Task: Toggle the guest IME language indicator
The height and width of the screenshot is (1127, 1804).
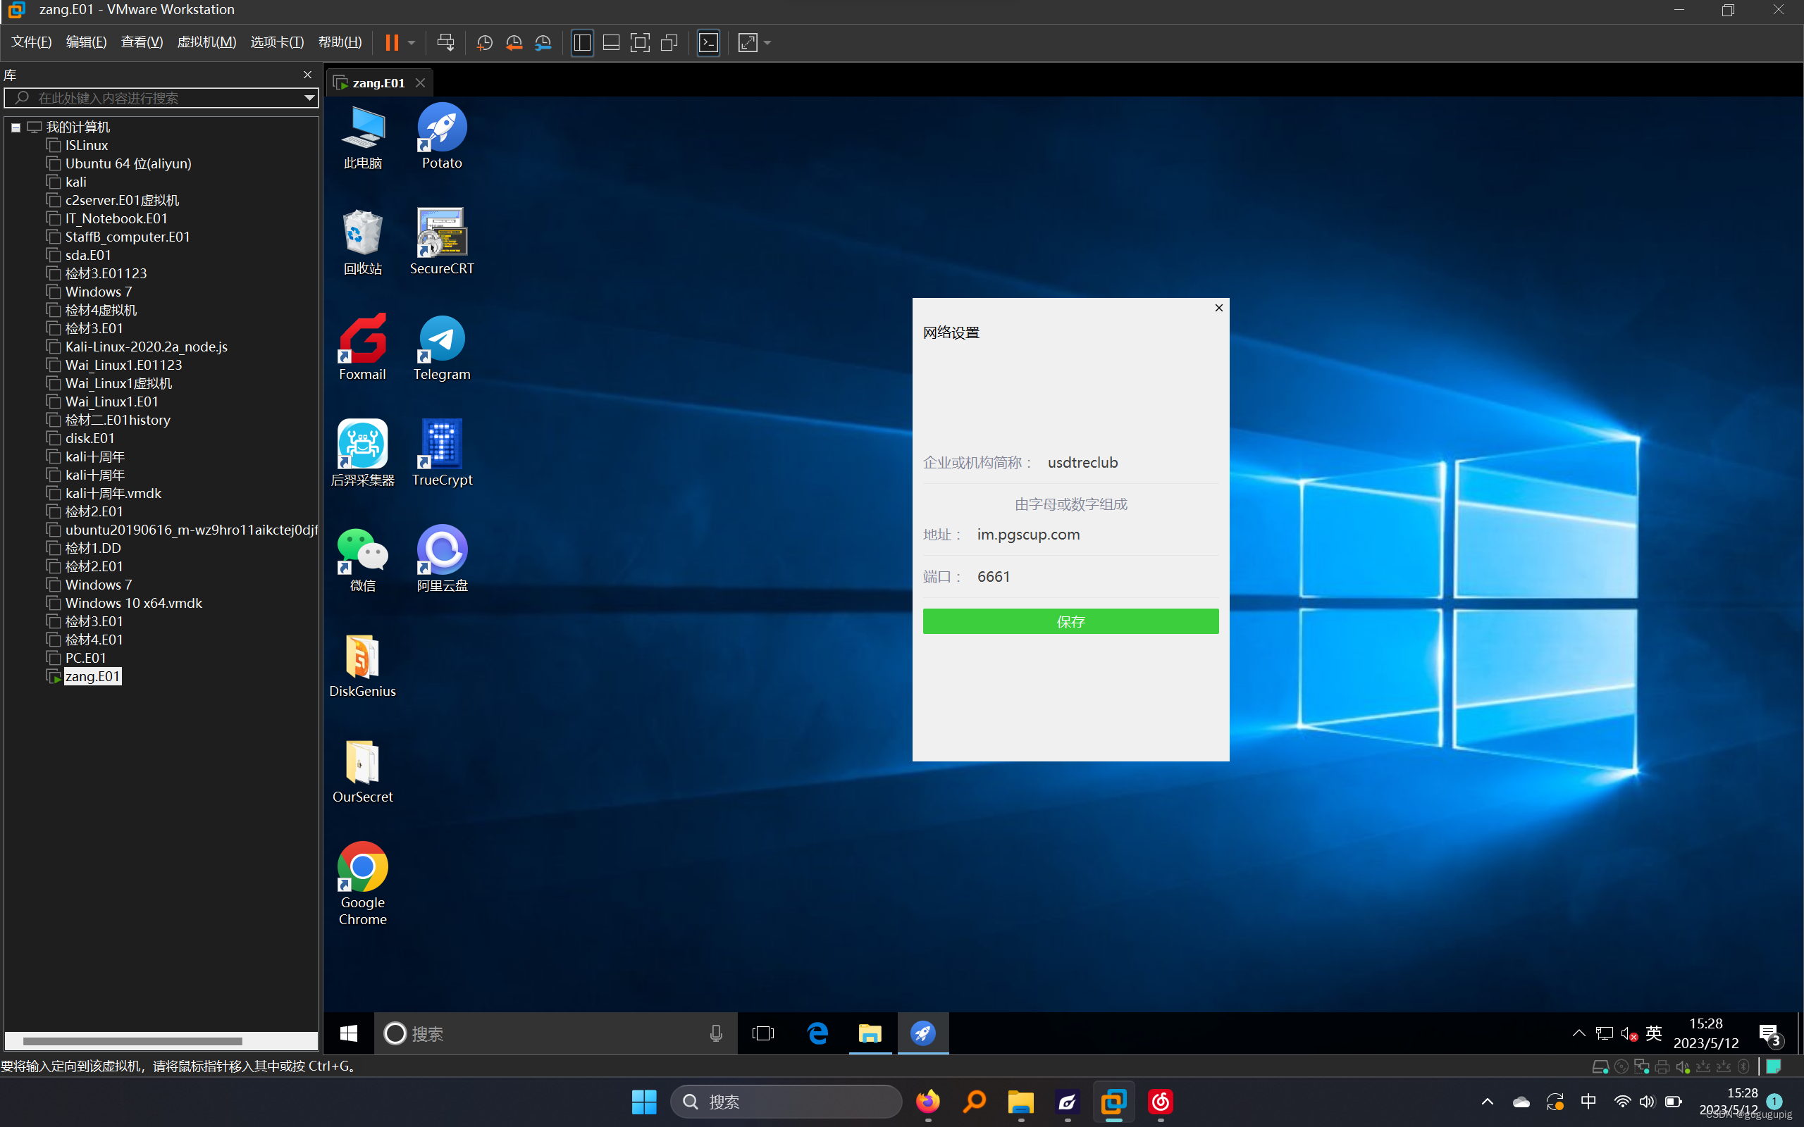Action: point(1653,1033)
